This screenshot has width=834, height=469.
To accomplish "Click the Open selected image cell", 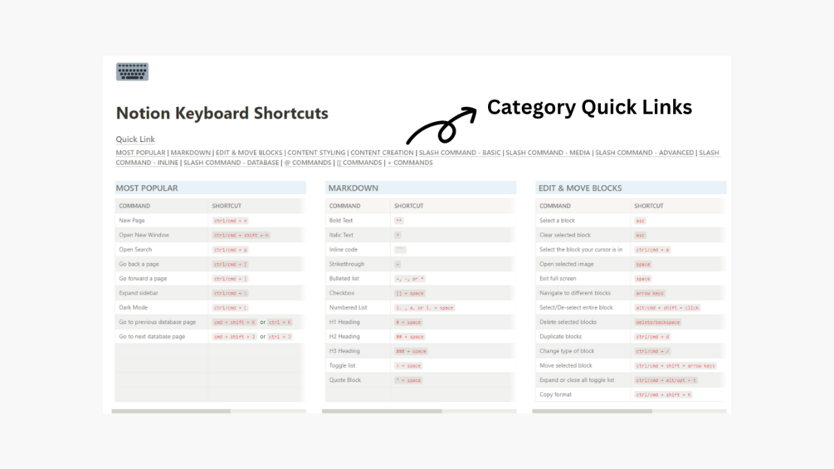I will click(x=583, y=264).
